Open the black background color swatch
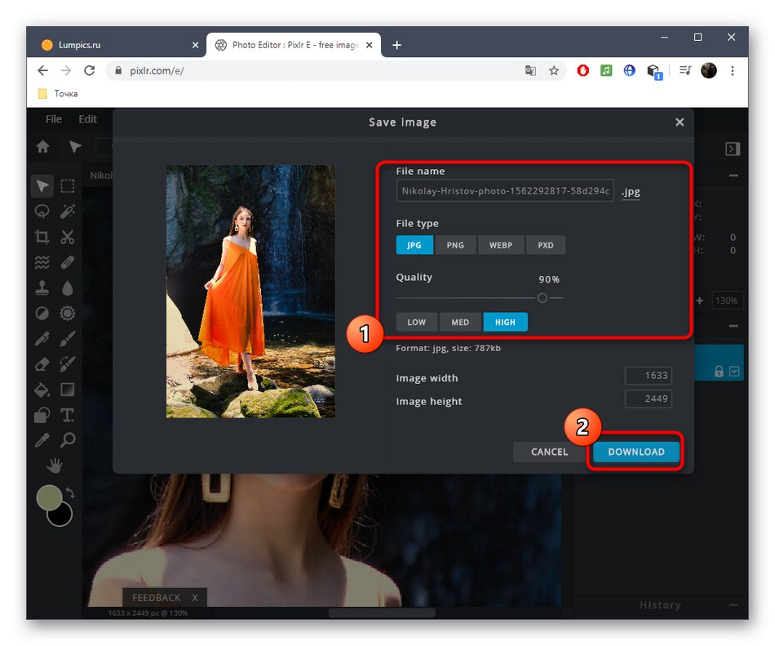 (x=62, y=516)
